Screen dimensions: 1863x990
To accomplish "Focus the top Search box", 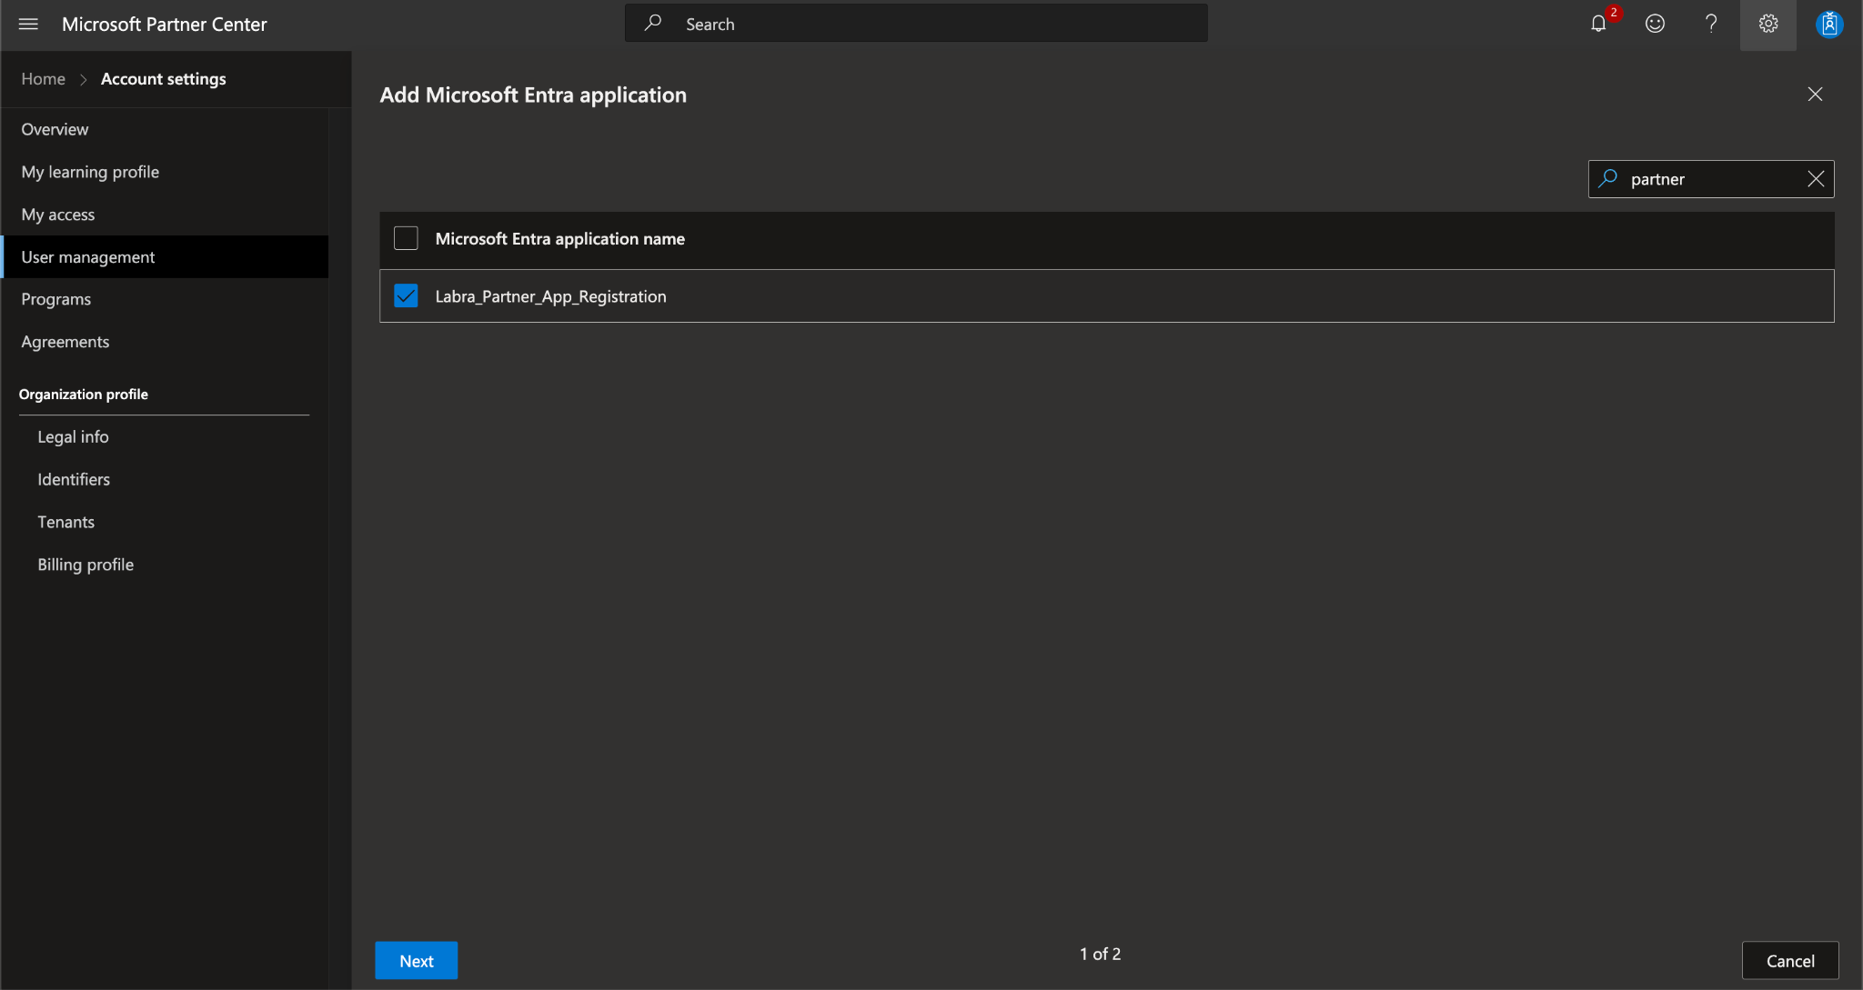I will pyautogui.click(x=916, y=24).
